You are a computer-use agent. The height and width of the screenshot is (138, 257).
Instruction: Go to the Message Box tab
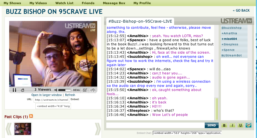click(114, 3)
